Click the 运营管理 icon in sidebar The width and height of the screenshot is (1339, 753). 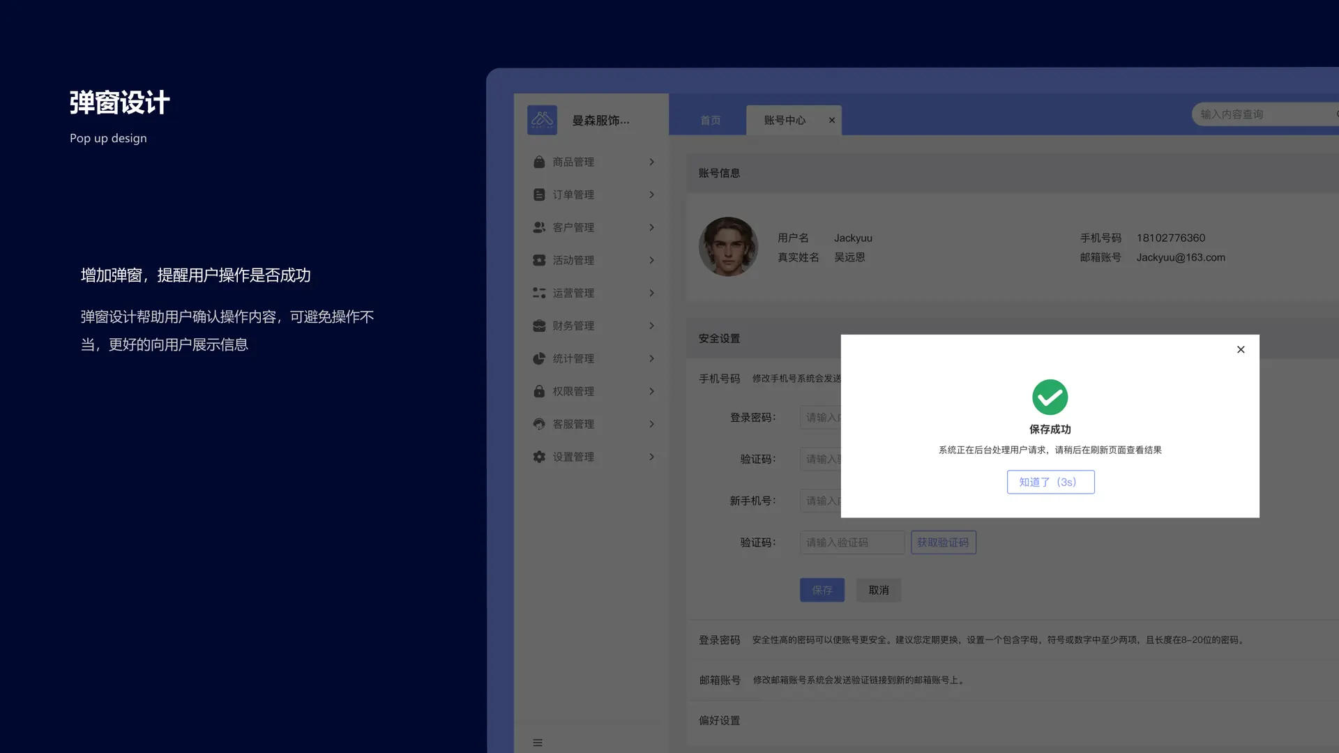539,293
